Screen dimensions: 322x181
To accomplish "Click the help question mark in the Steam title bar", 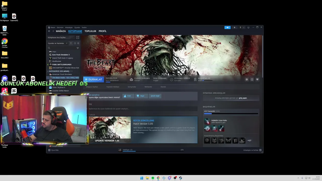I will click(240, 27).
